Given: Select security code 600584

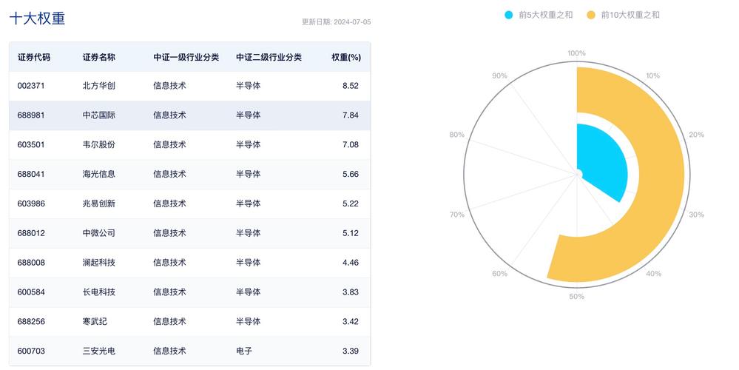Looking at the screenshot, I should 31,292.
